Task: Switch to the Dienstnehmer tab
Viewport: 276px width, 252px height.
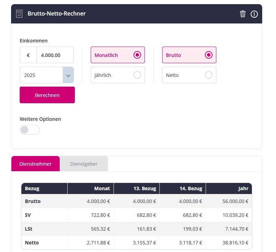Action: [36, 164]
